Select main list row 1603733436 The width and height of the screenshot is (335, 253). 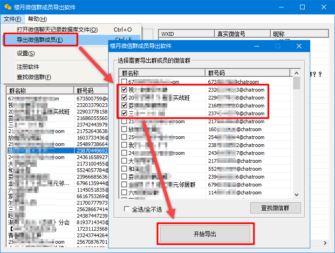[x=58, y=138]
